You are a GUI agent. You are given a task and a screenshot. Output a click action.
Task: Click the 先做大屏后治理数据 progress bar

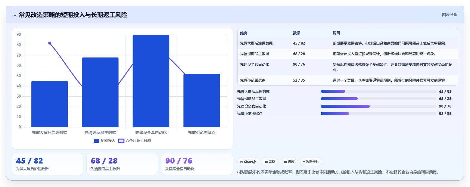coord(378,91)
